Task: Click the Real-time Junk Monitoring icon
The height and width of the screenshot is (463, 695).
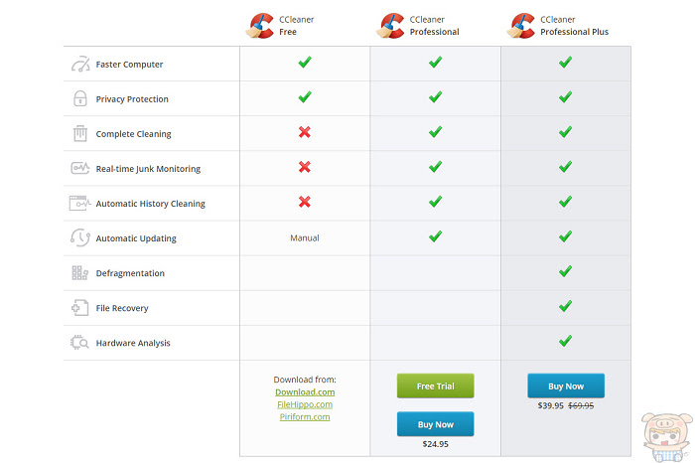Action: point(80,168)
